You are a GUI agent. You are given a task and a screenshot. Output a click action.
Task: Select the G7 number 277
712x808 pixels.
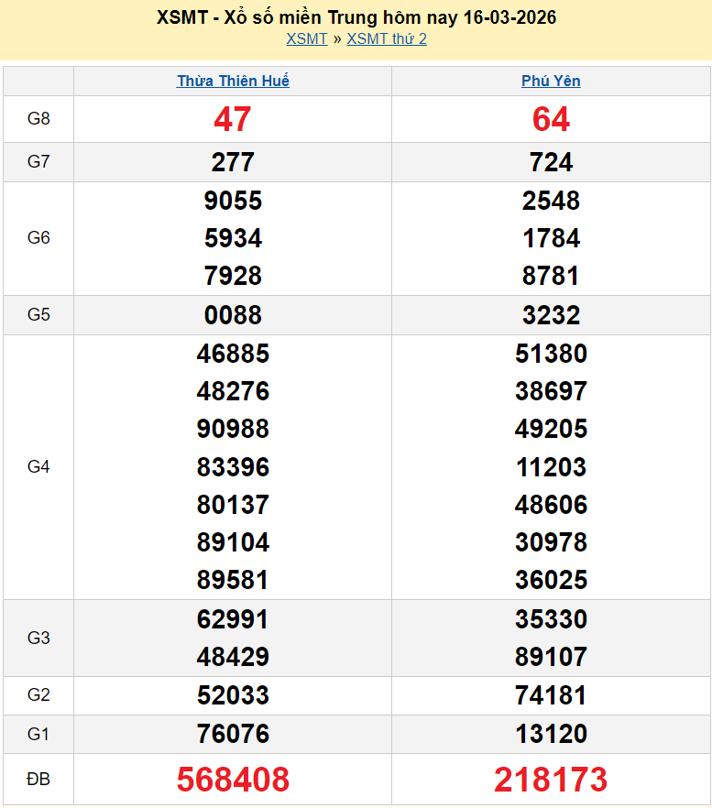click(233, 162)
